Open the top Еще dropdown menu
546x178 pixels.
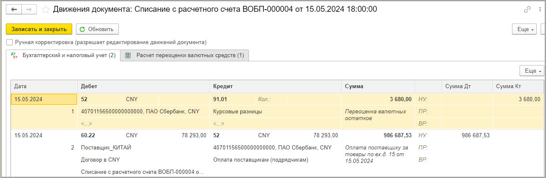(x=524, y=29)
